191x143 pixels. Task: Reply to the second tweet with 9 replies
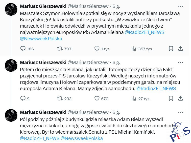[23, 98]
